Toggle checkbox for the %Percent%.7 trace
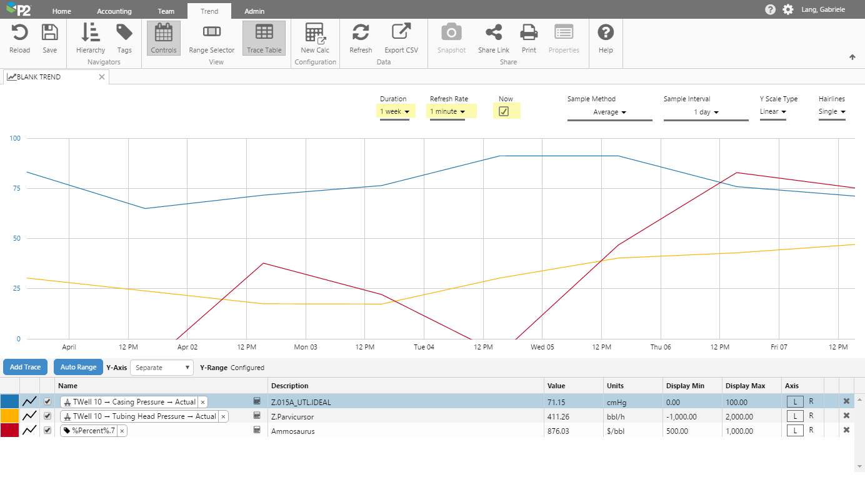This screenshot has width=865, height=477. coord(47,430)
